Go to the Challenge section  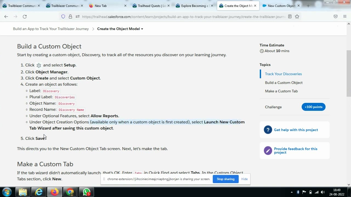point(273,107)
